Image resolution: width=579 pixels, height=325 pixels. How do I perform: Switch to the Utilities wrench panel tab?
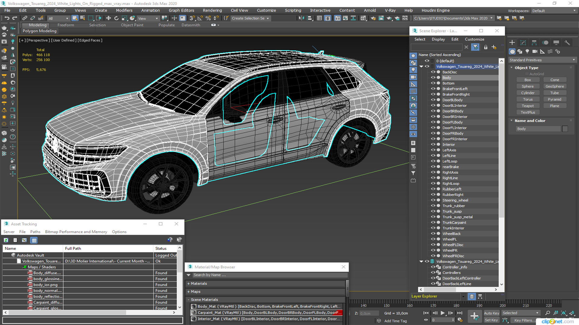pyautogui.click(x=567, y=43)
